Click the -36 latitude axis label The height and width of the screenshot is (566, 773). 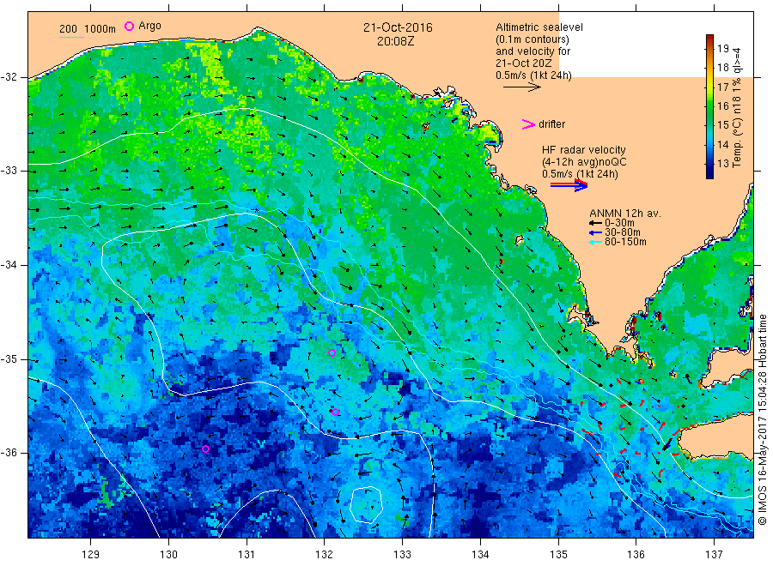9,452
